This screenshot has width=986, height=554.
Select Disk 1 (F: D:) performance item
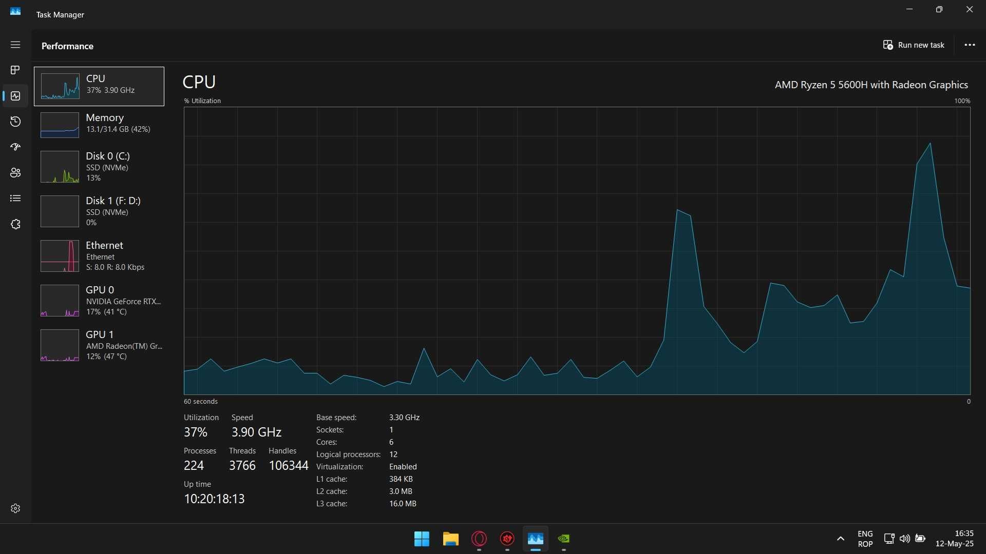pyautogui.click(x=99, y=211)
